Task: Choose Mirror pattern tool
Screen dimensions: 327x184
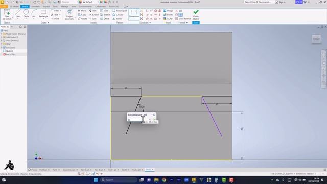Action: pos(117,19)
